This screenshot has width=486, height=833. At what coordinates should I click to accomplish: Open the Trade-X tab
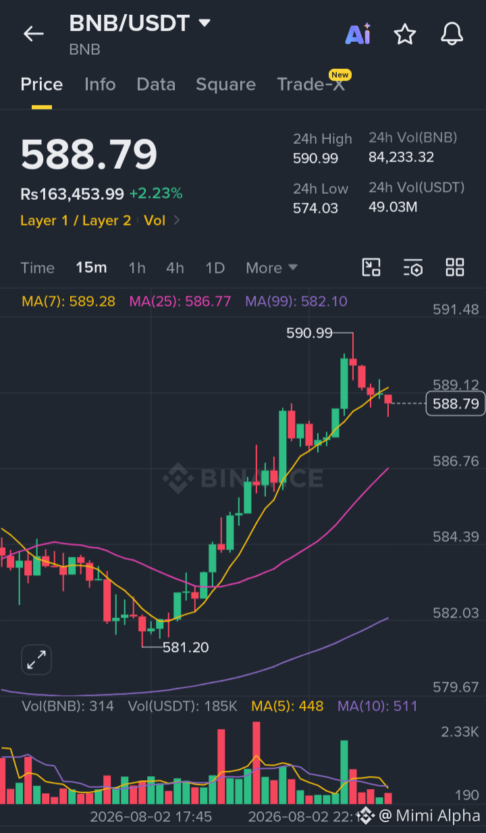pos(310,84)
